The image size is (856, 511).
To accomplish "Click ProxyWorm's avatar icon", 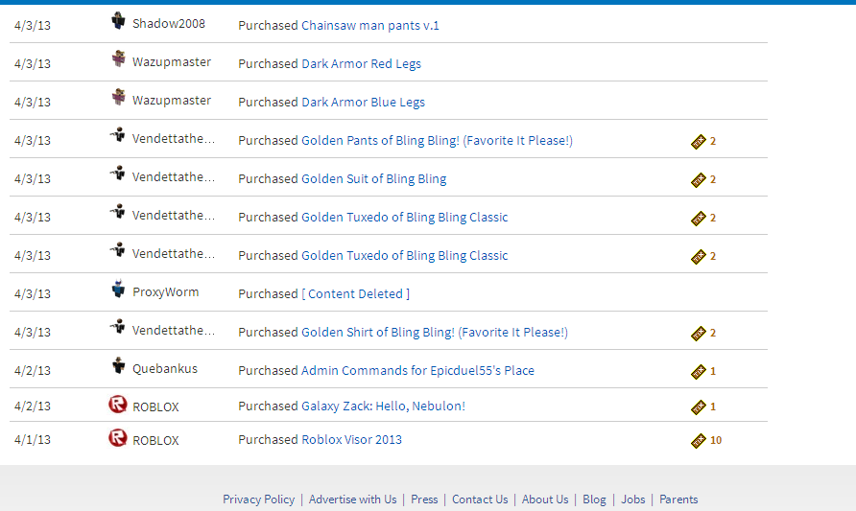I will click(x=118, y=290).
